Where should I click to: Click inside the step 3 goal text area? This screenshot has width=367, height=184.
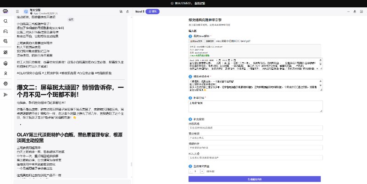coord(256,106)
